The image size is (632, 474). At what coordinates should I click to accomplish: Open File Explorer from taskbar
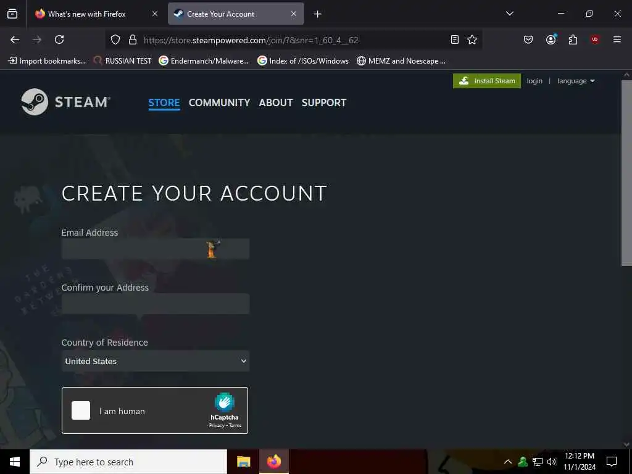click(243, 462)
